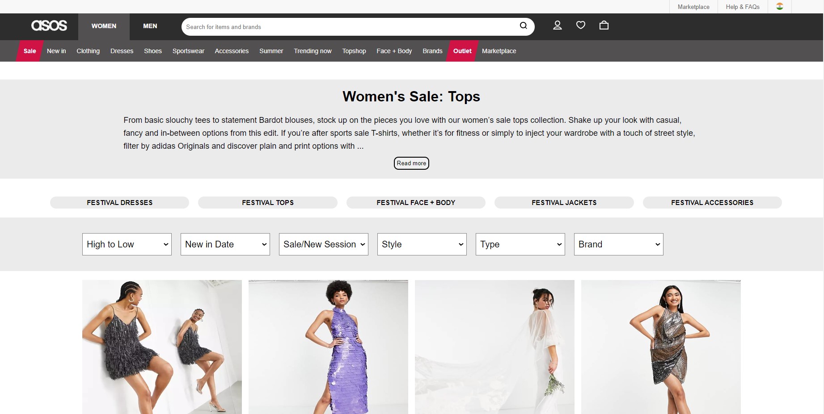
Task: Open saved items heart icon
Action: tap(580, 25)
